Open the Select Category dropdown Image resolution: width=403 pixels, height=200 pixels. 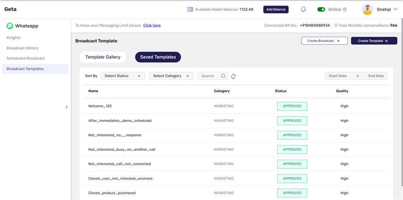point(171,76)
